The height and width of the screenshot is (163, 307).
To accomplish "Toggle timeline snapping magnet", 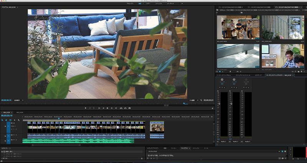I will coord(6,120).
